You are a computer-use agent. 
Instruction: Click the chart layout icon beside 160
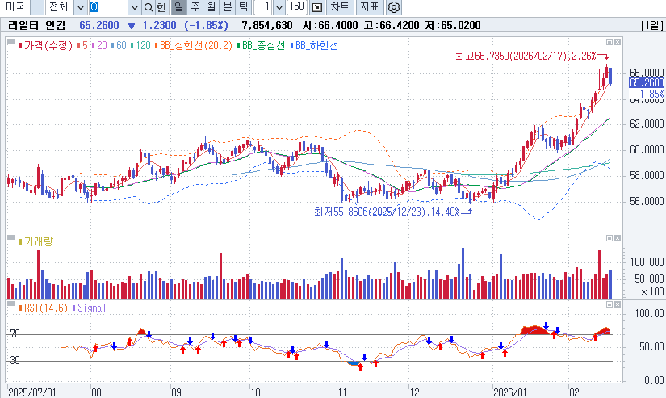[317, 7]
